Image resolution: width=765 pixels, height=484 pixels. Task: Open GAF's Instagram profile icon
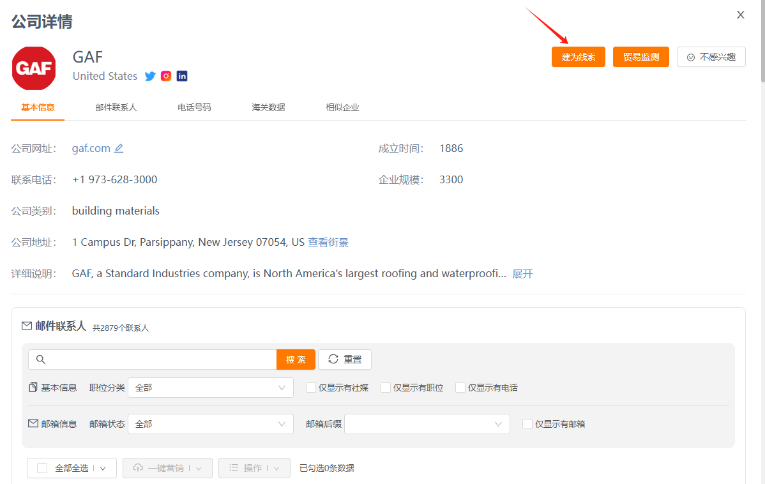tap(167, 76)
